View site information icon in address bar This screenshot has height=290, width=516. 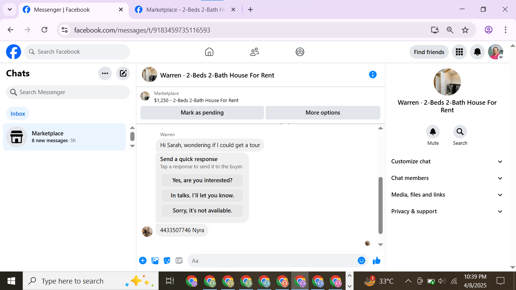[65, 30]
